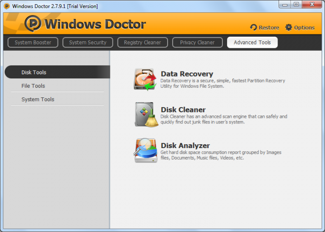The width and height of the screenshot is (325, 232).
Task: Open the Disk Analyzer magnifier icon
Action: point(145,150)
